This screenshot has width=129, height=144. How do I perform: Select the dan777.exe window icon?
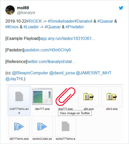42,96
